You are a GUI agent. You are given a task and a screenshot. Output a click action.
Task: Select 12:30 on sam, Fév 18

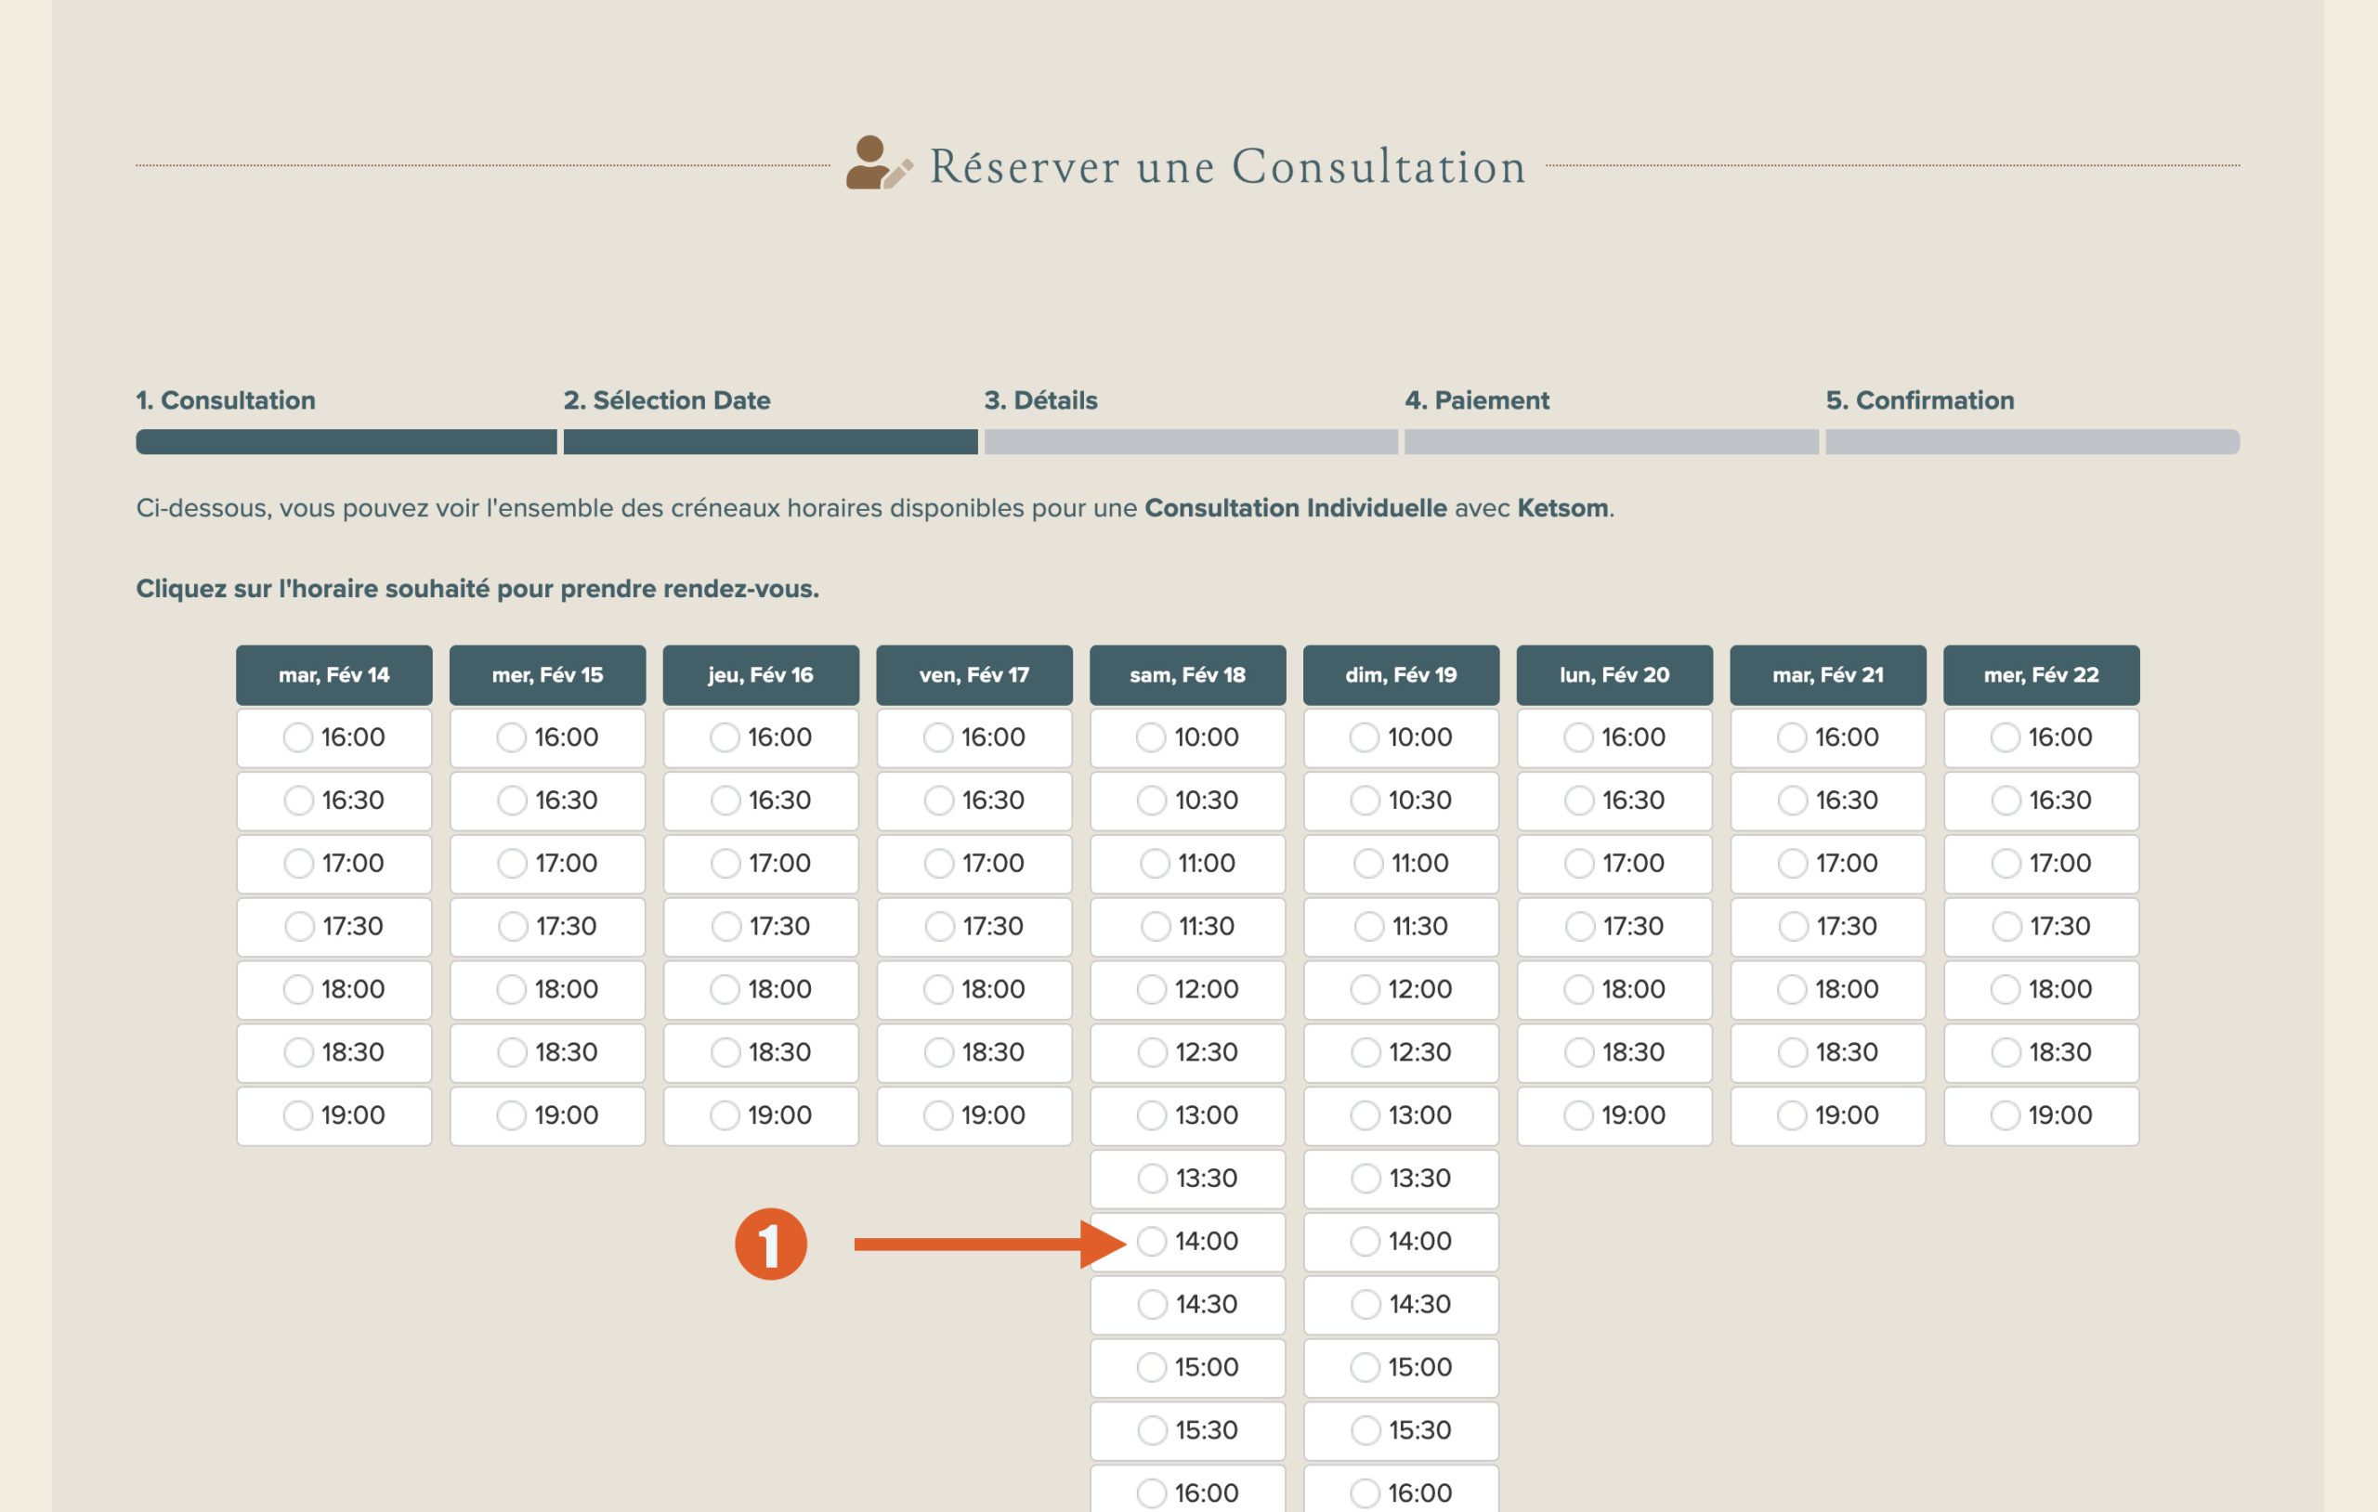click(x=1188, y=1053)
